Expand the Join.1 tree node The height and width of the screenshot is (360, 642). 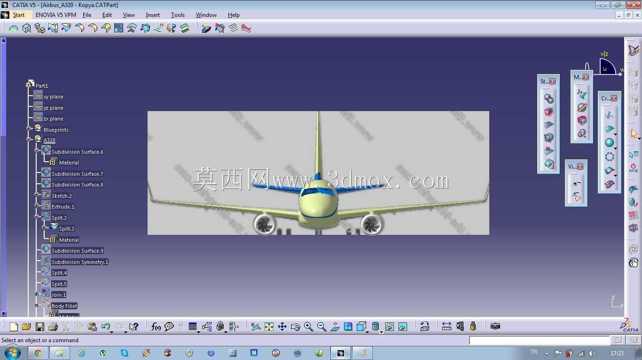click(x=37, y=294)
